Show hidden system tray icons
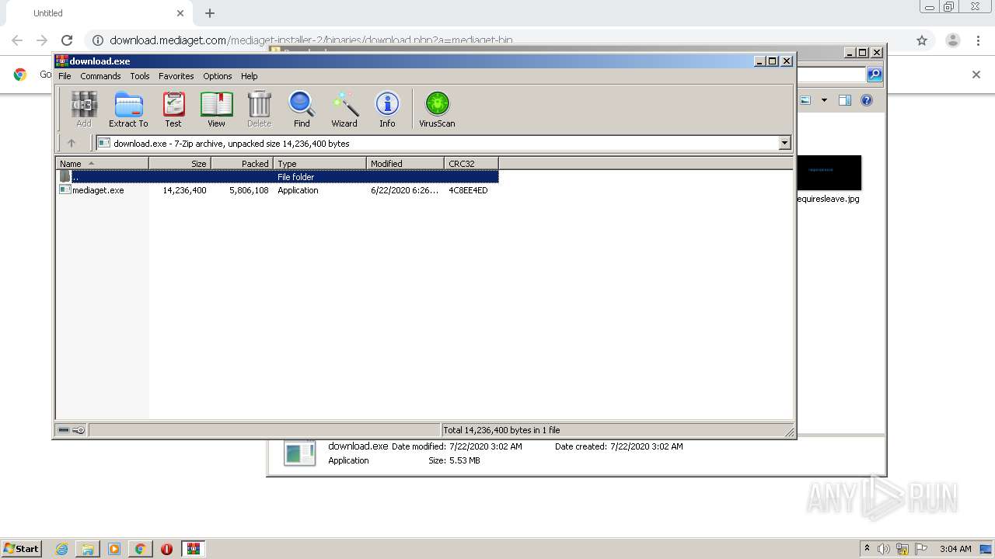Viewport: 995px width, 559px height. [x=867, y=549]
